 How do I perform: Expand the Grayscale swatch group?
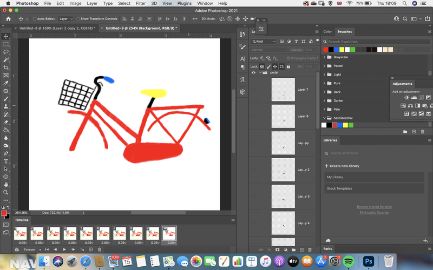[324, 57]
